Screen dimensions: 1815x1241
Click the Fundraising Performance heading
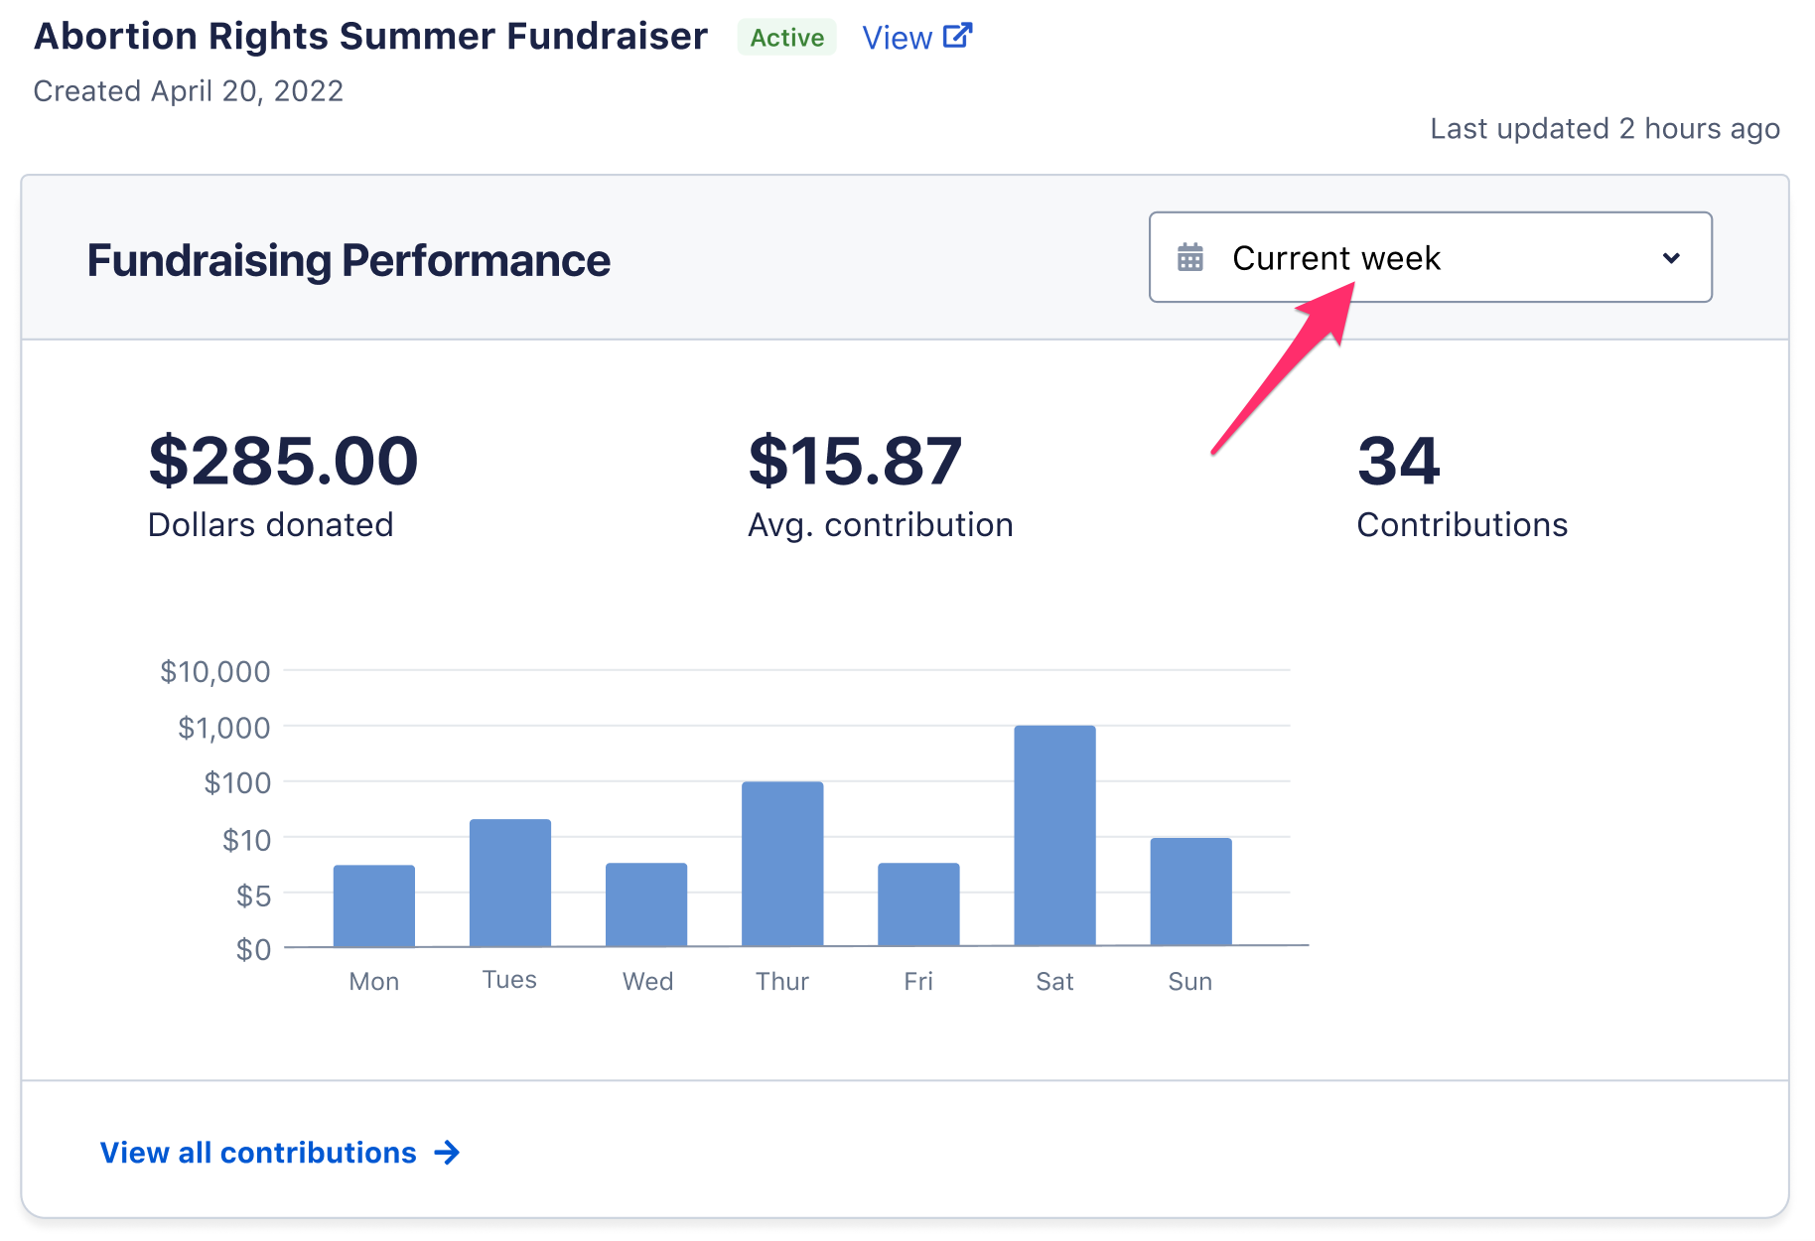click(x=349, y=261)
